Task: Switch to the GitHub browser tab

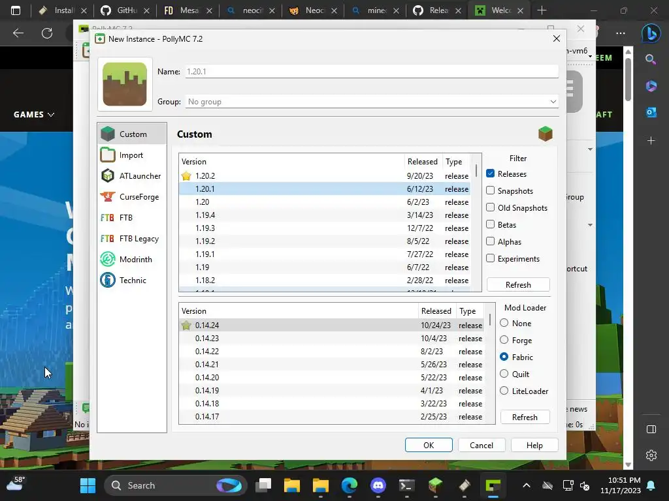Action: 125,10
